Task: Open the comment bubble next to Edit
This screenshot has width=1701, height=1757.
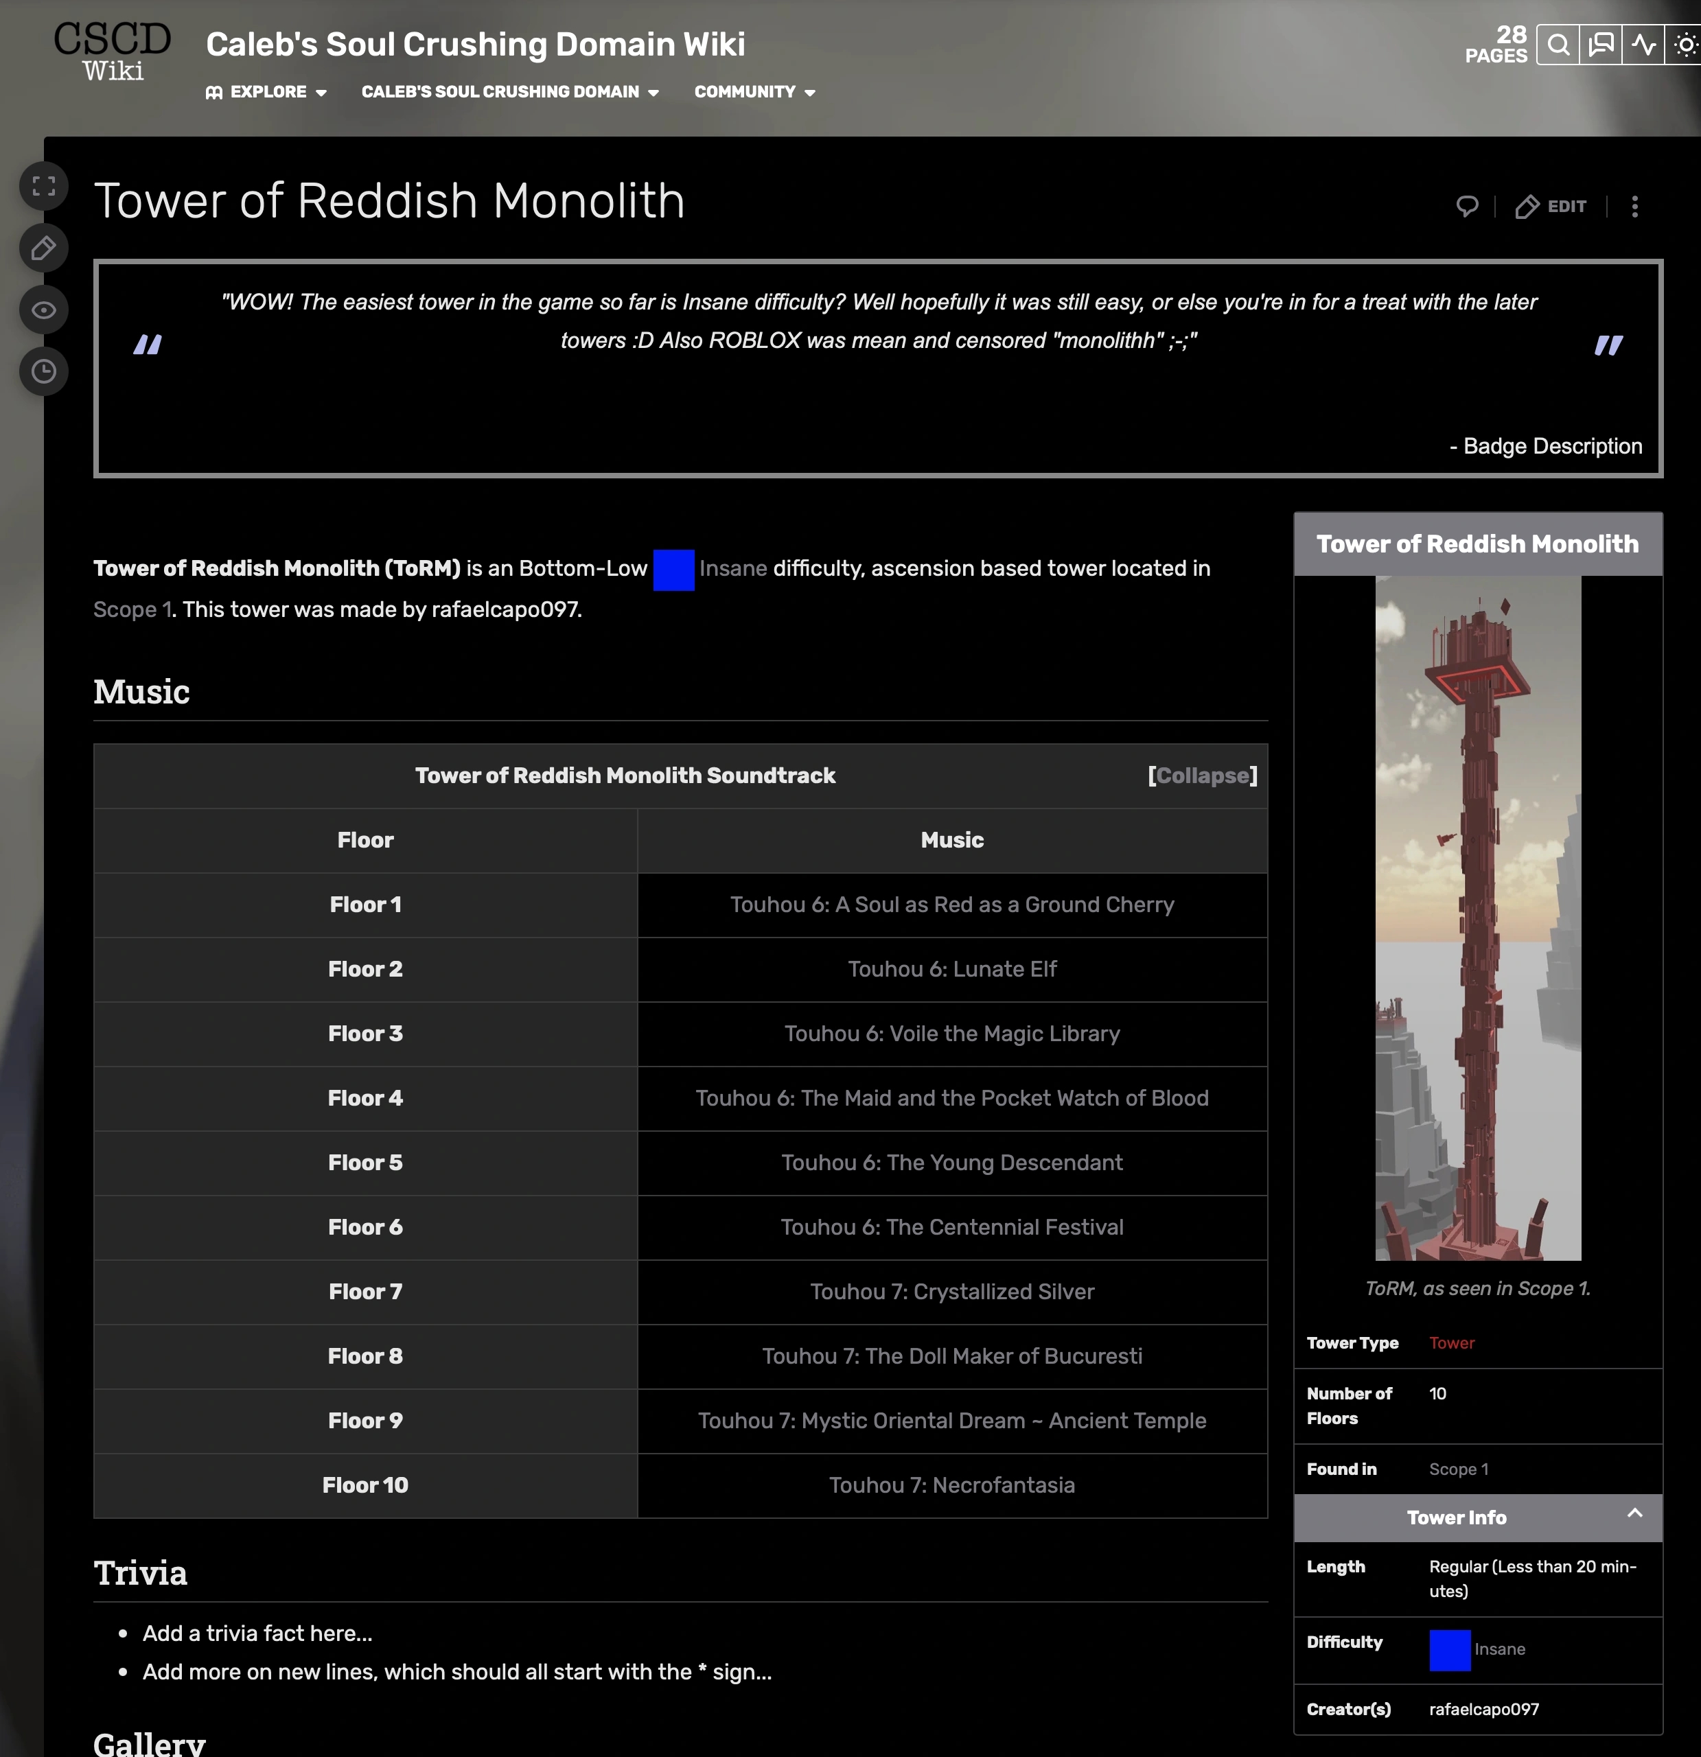Action: pyautogui.click(x=1467, y=206)
